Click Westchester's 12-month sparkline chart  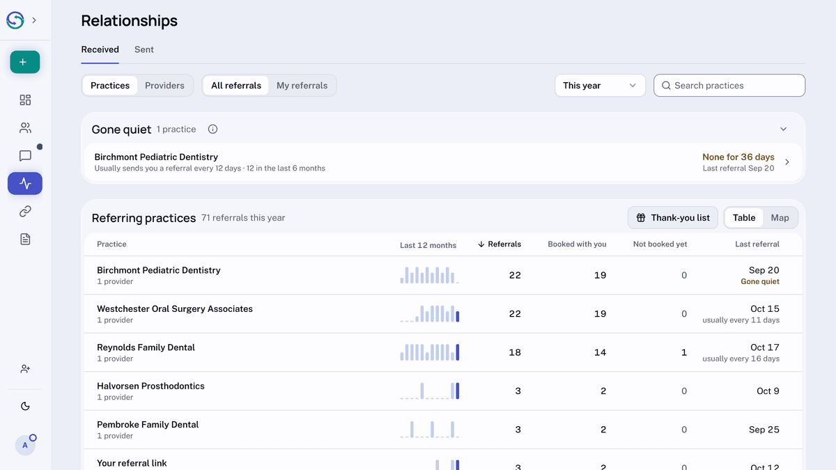tap(429, 314)
